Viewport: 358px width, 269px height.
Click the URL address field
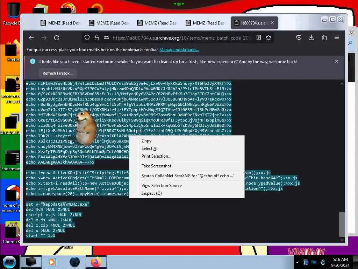pos(181,38)
